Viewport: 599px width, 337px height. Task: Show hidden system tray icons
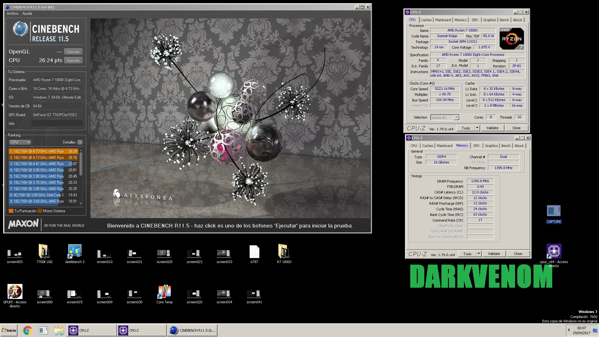click(x=568, y=330)
